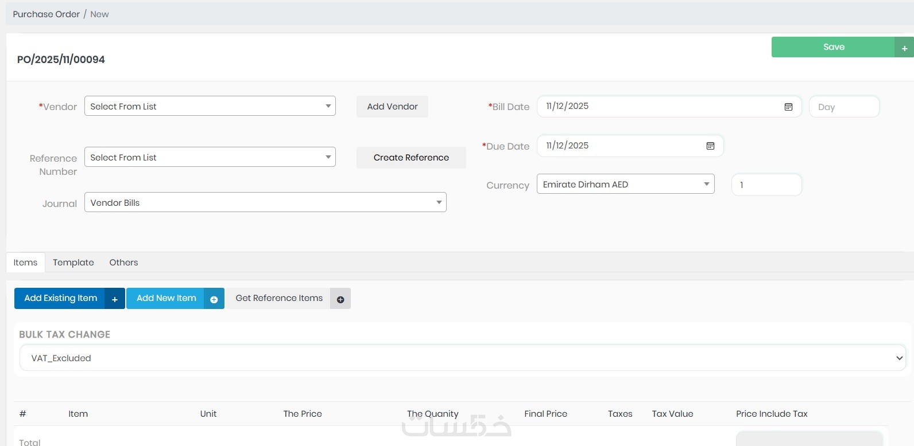This screenshot has height=446, width=914.
Task: Switch to the Others tab
Action: 123,263
